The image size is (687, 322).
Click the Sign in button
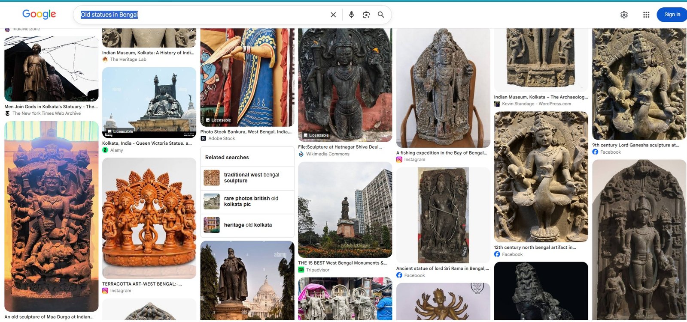[x=672, y=15]
